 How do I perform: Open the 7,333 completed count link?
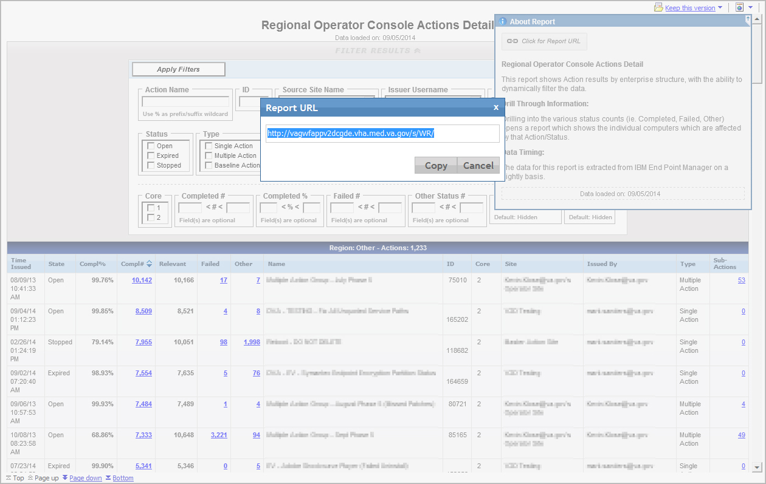pyautogui.click(x=143, y=435)
